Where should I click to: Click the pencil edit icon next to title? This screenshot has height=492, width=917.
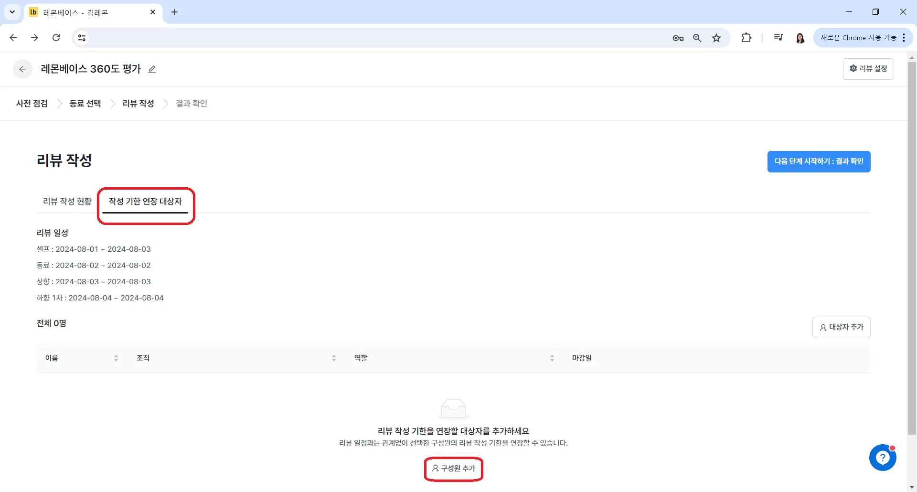(152, 69)
